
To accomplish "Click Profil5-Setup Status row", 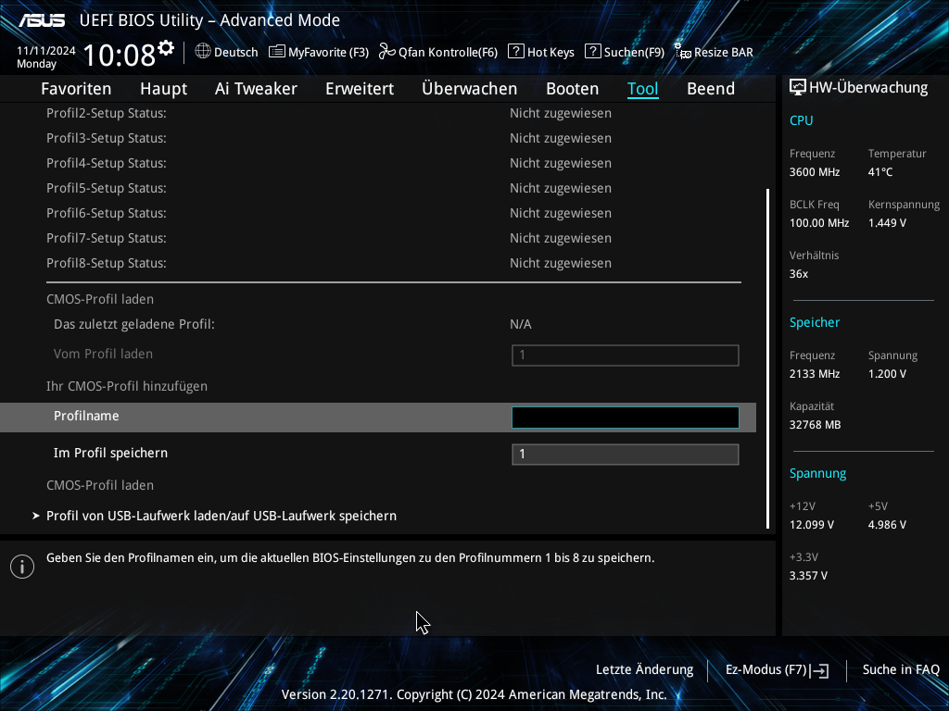I will (378, 188).
